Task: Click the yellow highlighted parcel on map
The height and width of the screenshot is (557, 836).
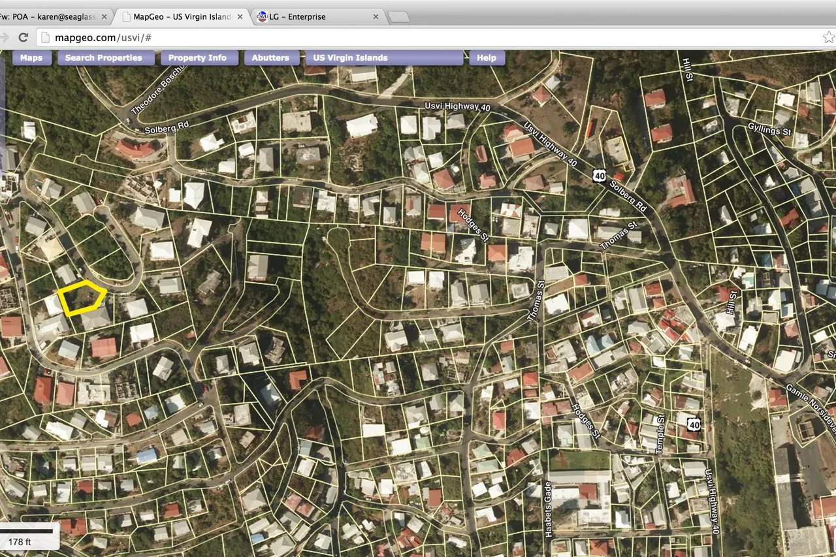Action: click(82, 298)
